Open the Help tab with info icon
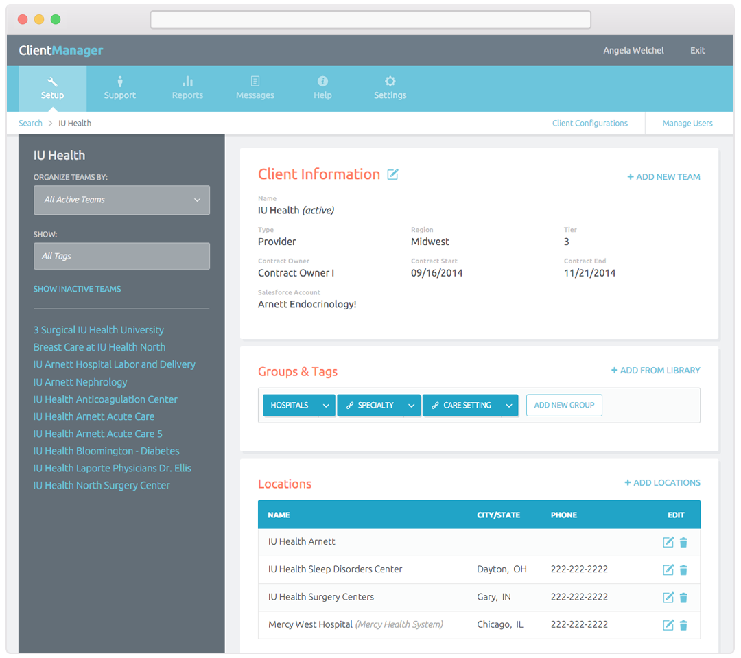 coord(322,88)
